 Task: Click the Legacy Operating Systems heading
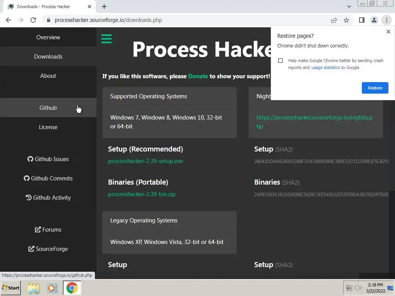143,220
